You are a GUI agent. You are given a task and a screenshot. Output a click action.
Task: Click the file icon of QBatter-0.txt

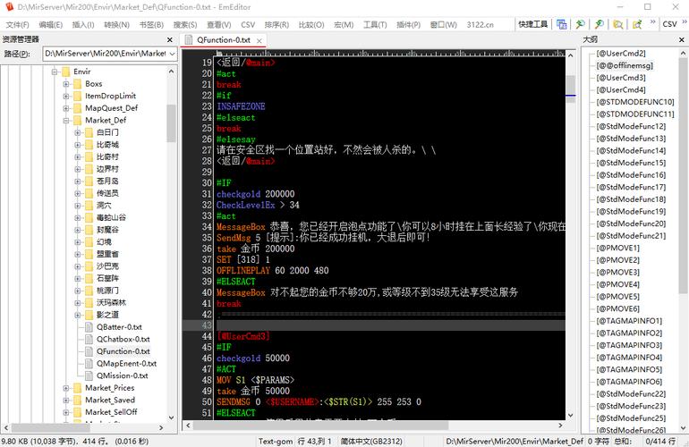point(89,327)
